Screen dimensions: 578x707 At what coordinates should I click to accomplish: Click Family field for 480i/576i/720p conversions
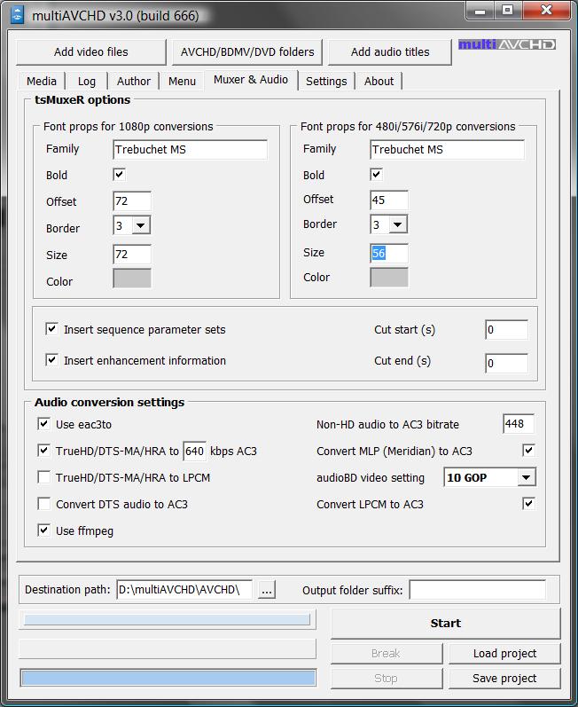[x=447, y=150]
